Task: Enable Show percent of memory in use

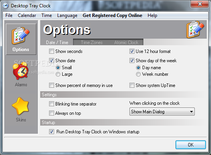Action: [x=51, y=85]
